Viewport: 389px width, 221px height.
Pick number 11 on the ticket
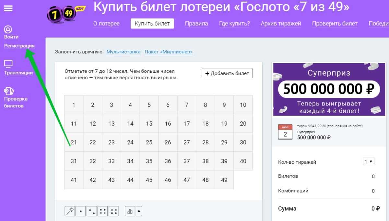(74, 124)
